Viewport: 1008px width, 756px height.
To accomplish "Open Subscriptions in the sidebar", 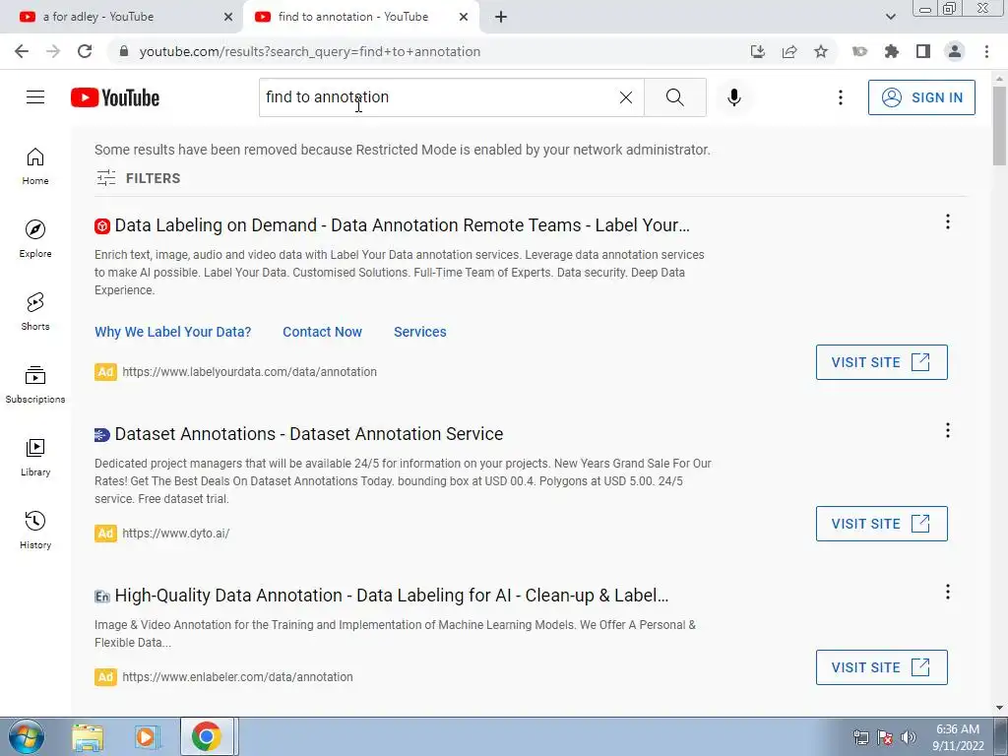I will [35, 385].
